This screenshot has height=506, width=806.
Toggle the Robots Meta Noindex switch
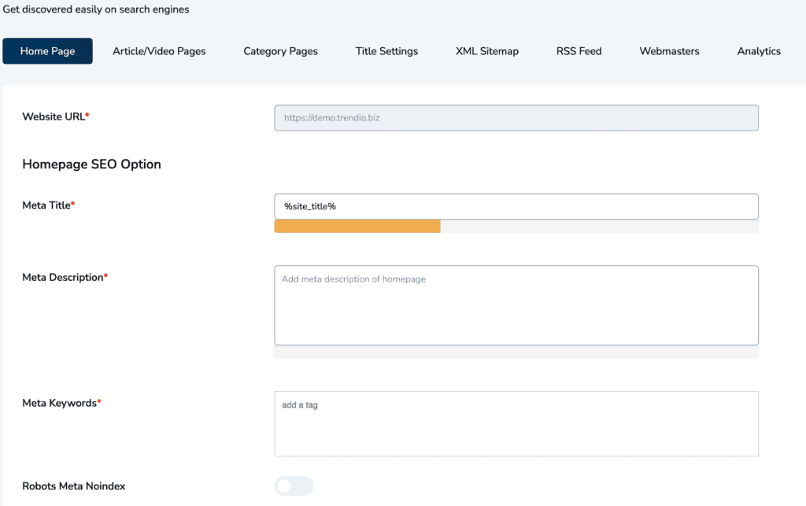pos(294,486)
